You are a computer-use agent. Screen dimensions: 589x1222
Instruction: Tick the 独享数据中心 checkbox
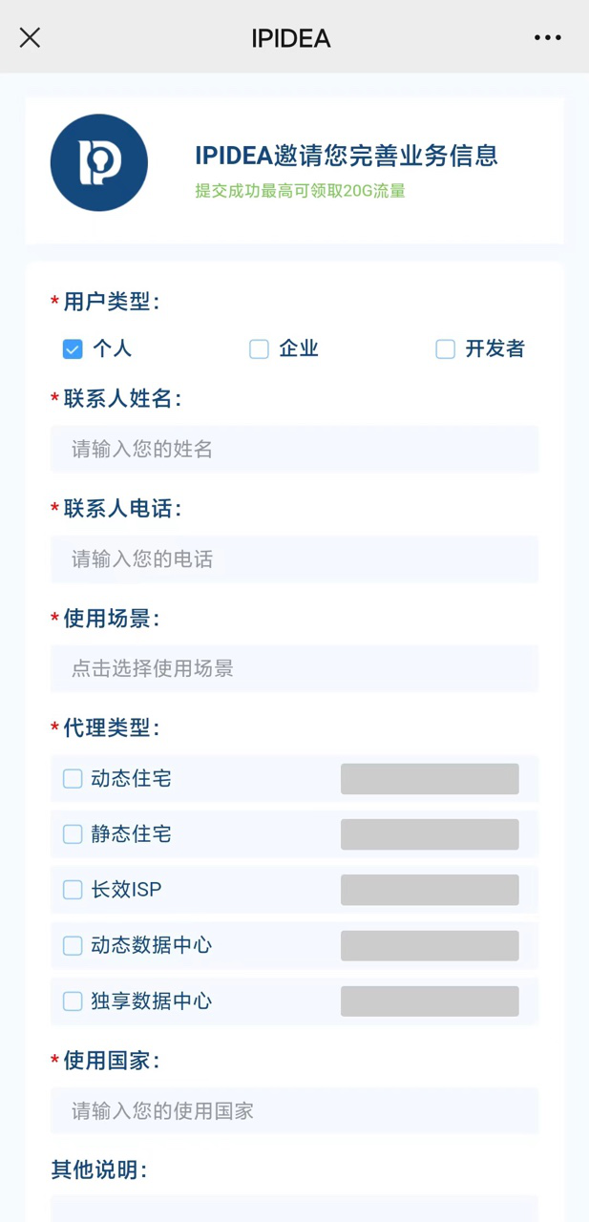click(73, 1001)
